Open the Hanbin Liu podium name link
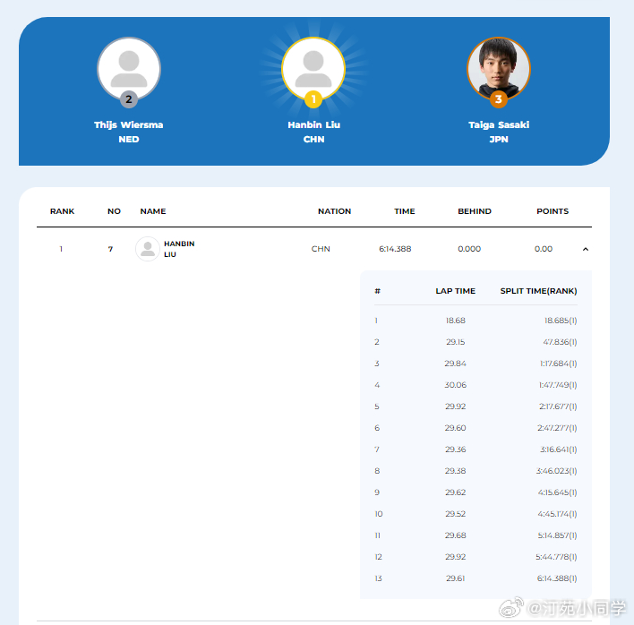The width and height of the screenshot is (634, 625). point(313,125)
